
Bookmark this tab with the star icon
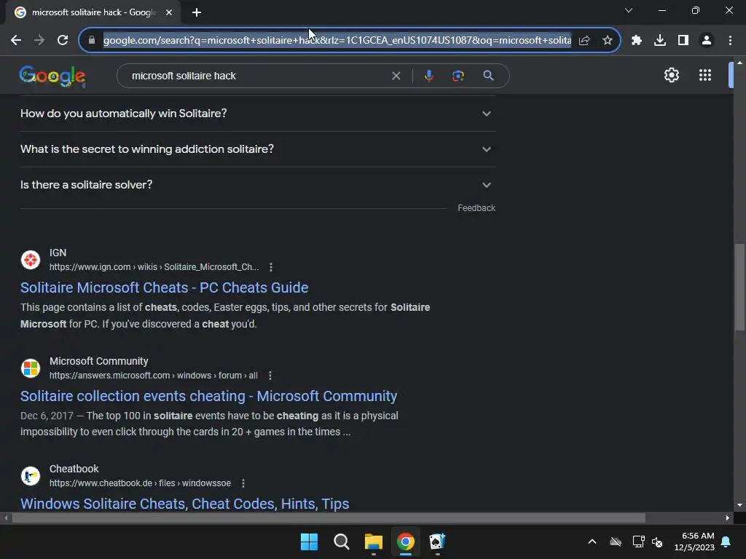[608, 41]
